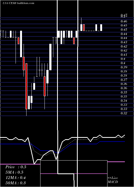Click the '<<Live MACD' label
The height and width of the screenshot is (187, 134).
point(113,180)
